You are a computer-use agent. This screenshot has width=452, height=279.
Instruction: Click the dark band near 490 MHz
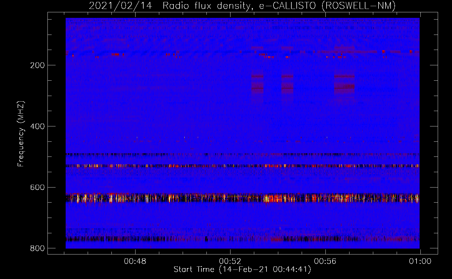242,154
